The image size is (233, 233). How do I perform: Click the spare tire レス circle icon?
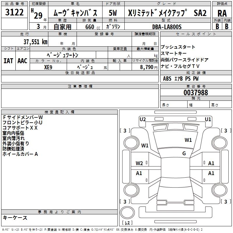tap(127, 213)
